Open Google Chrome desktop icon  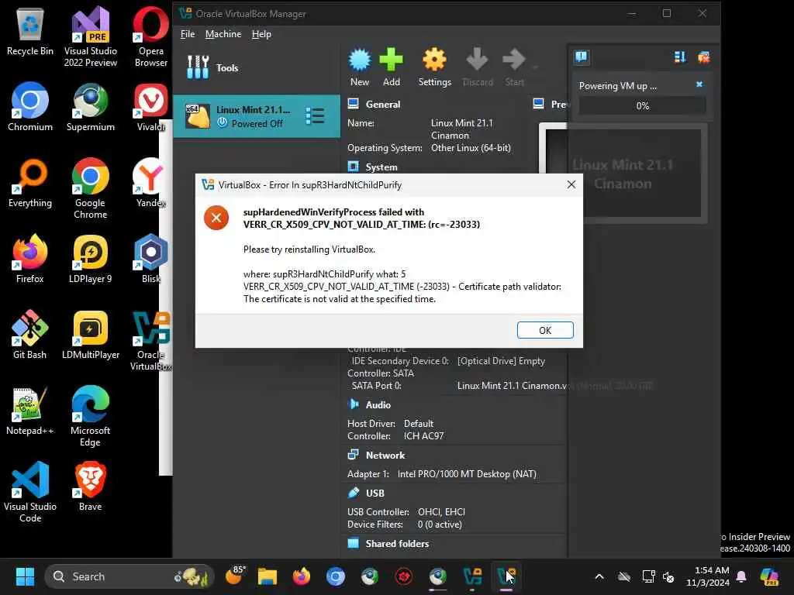point(90,187)
